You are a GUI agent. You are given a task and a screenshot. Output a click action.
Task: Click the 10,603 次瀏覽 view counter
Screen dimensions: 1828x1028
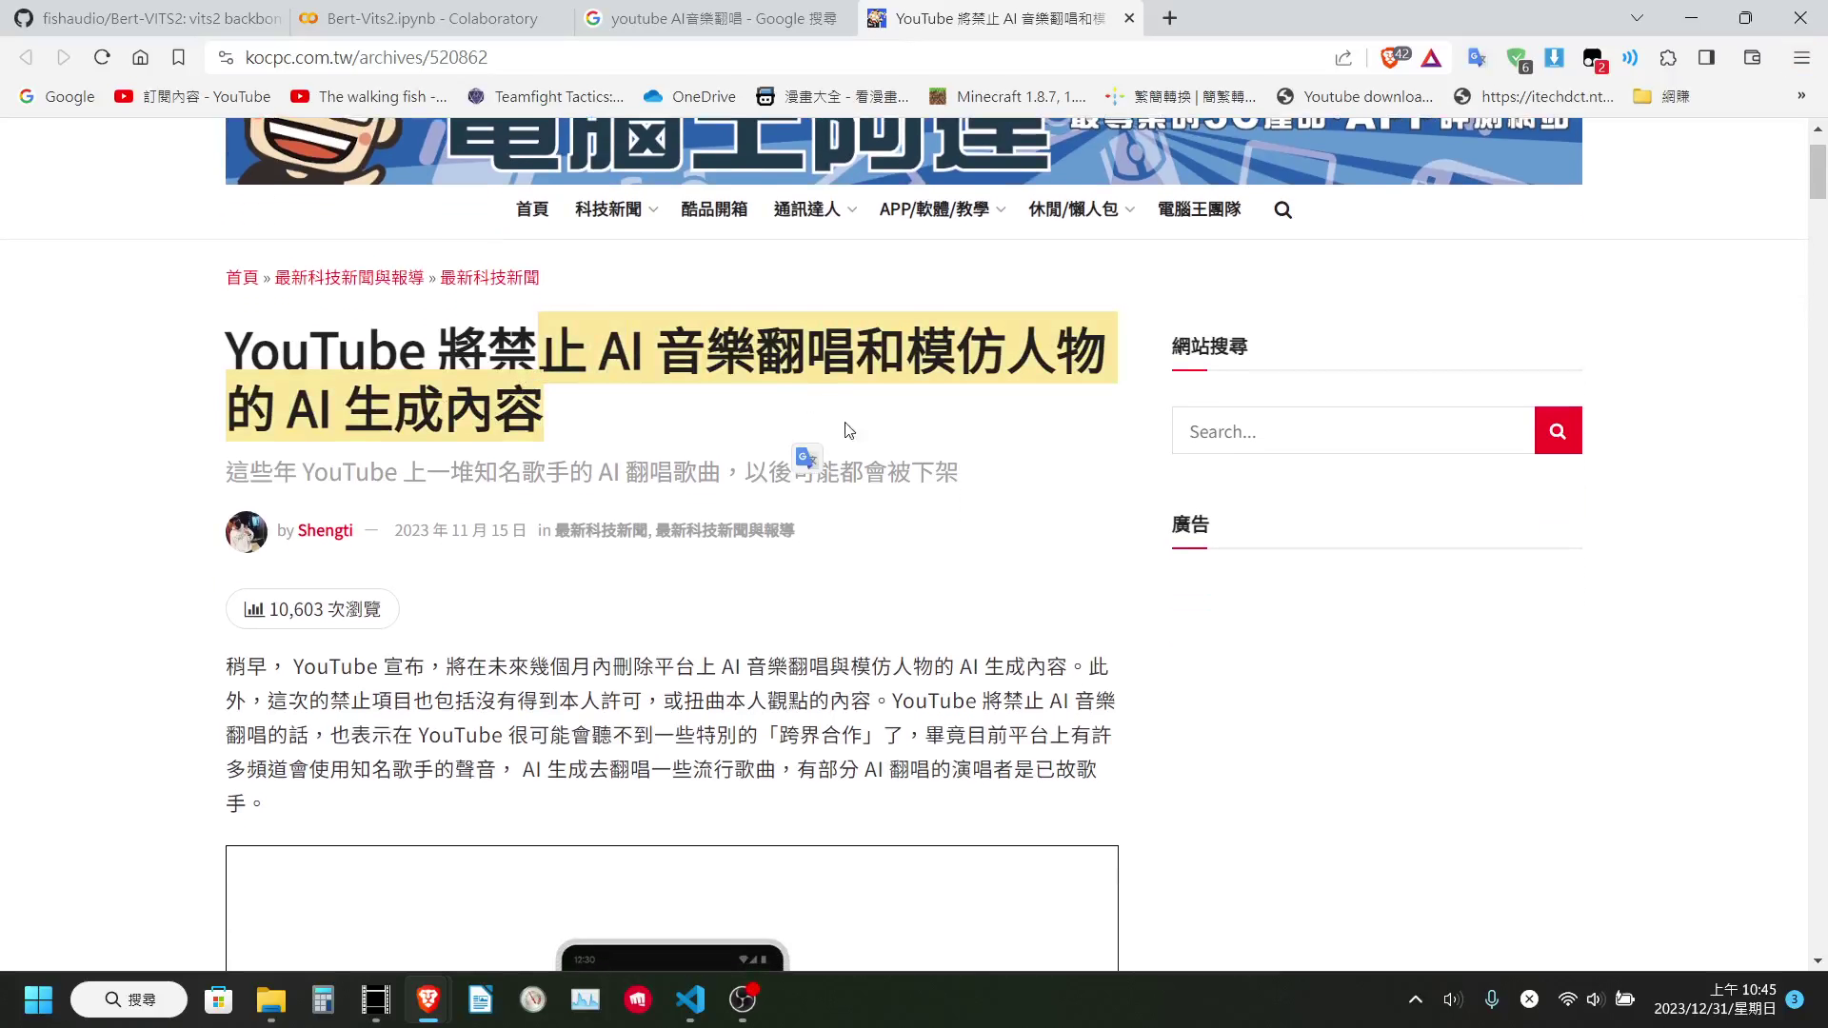pyautogui.click(x=312, y=609)
